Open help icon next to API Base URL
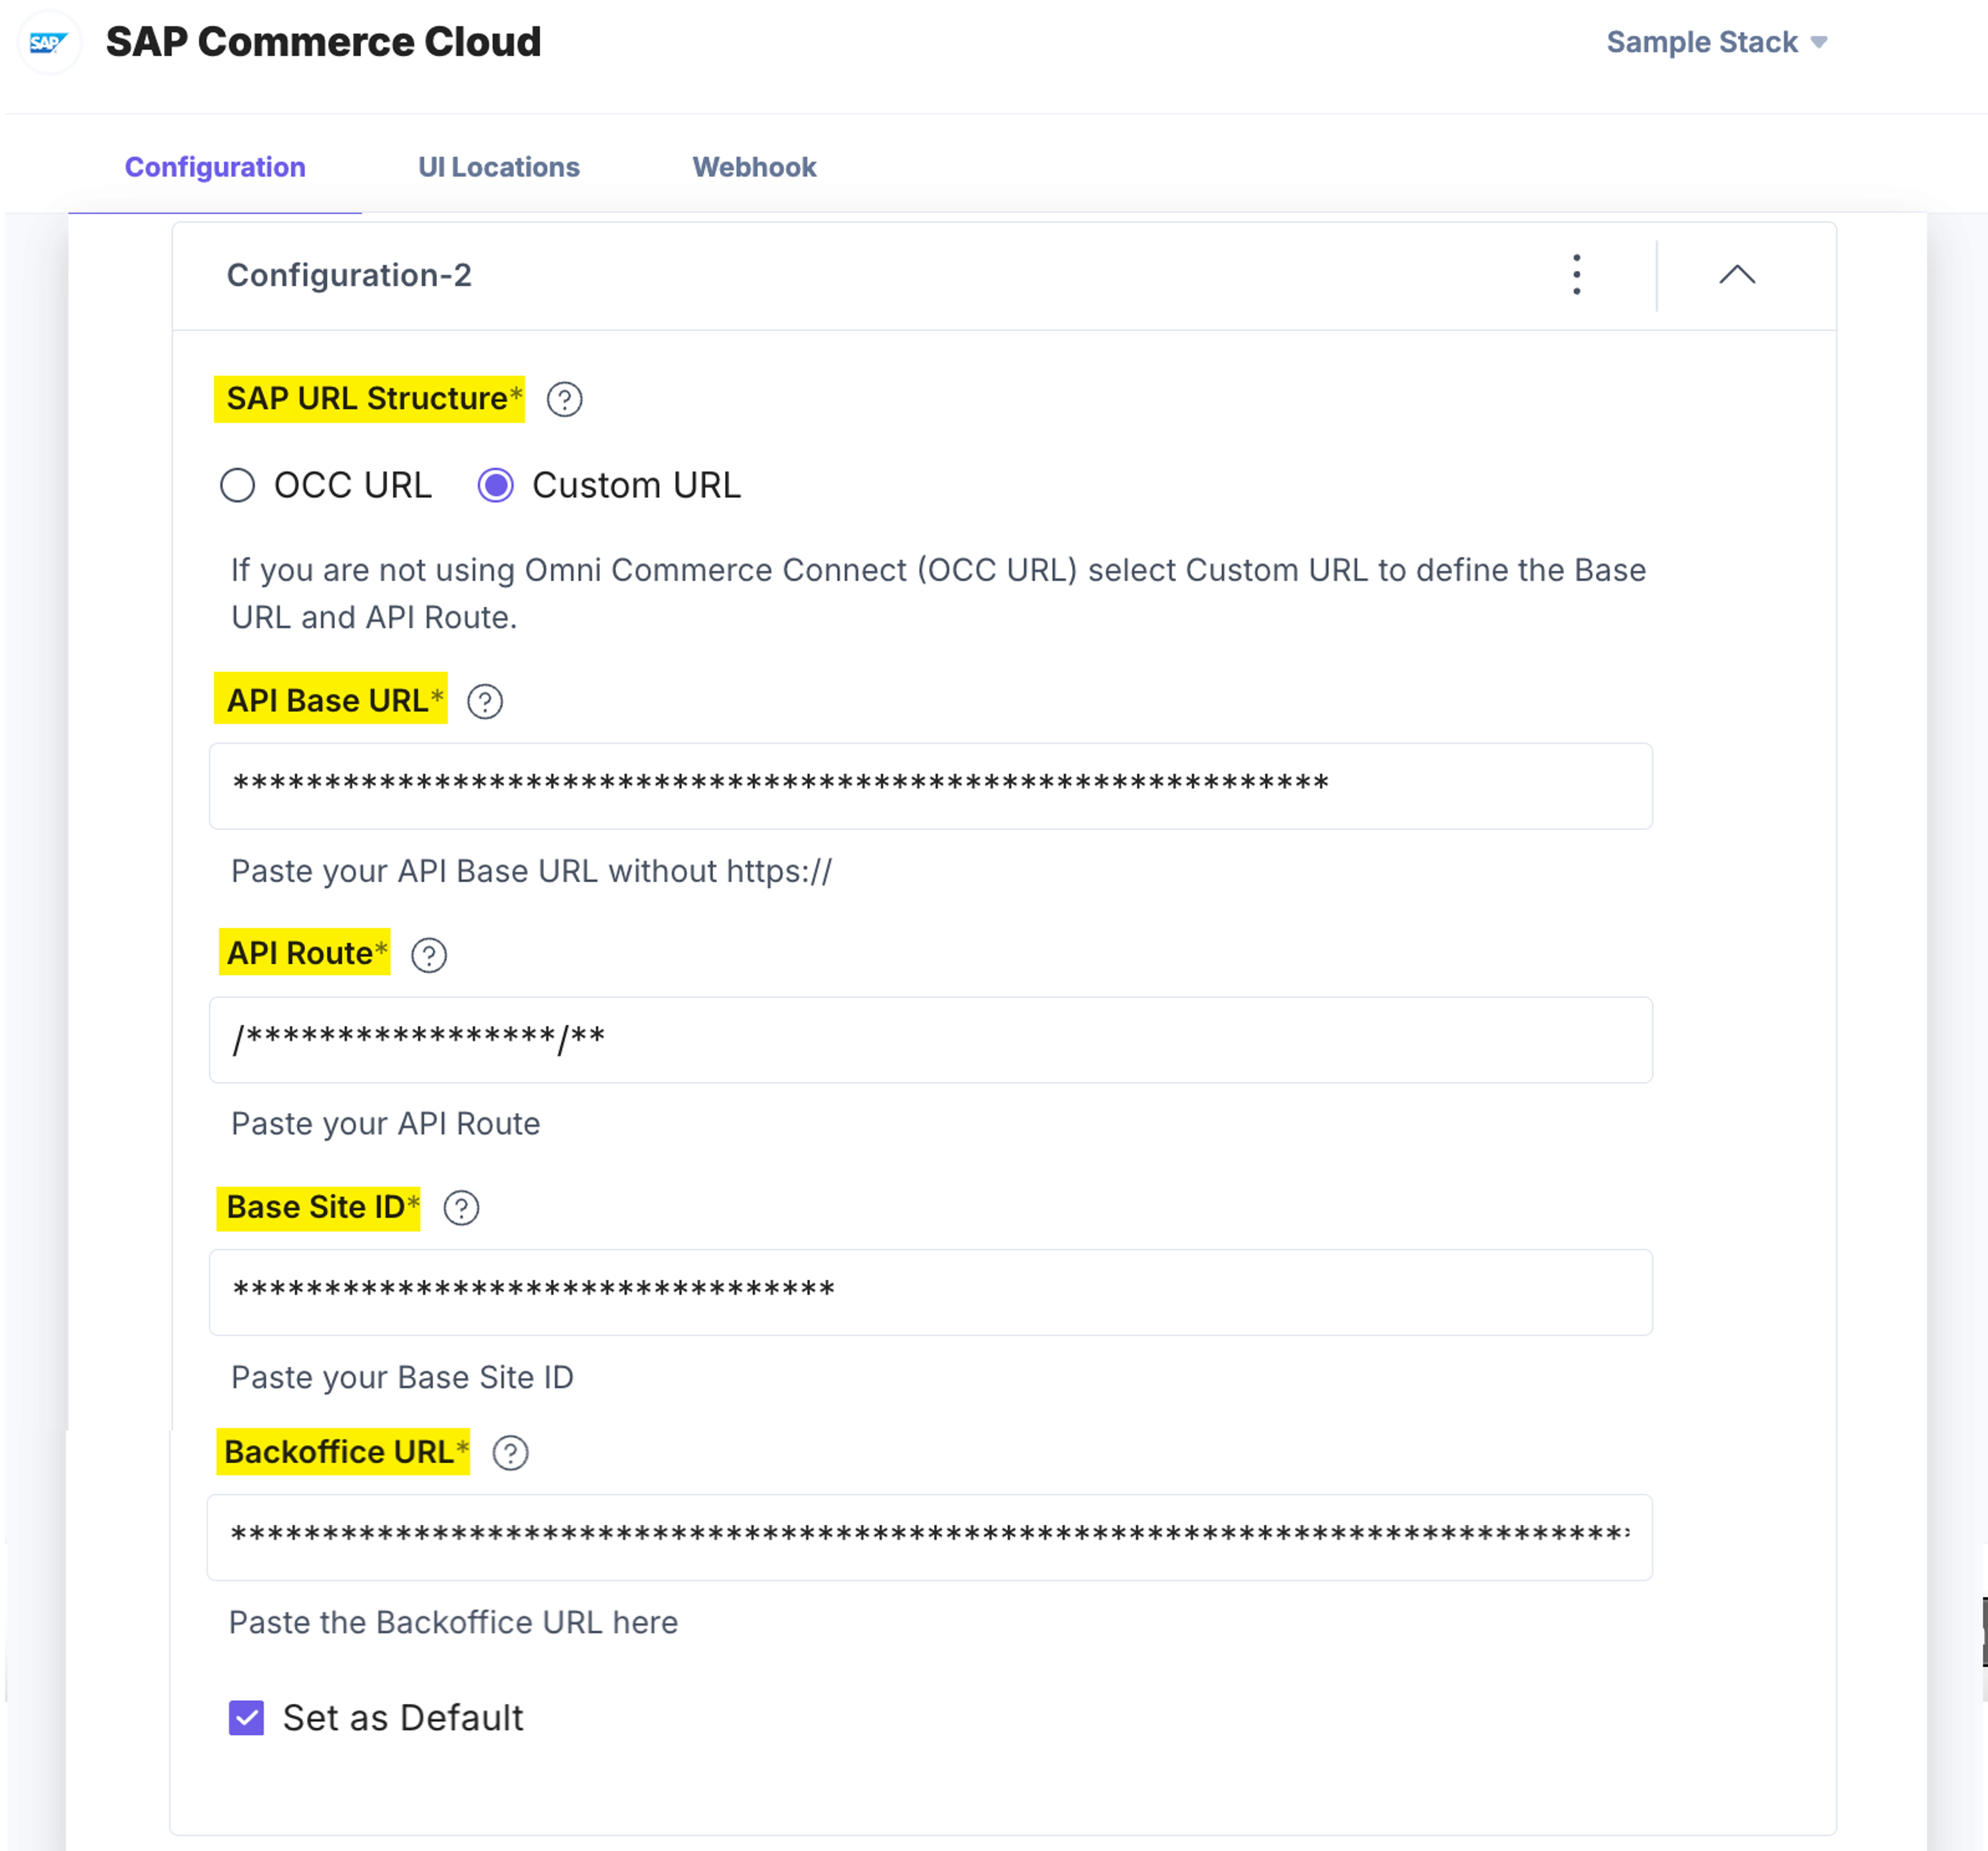Image resolution: width=1988 pixels, height=1851 pixels. click(485, 701)
